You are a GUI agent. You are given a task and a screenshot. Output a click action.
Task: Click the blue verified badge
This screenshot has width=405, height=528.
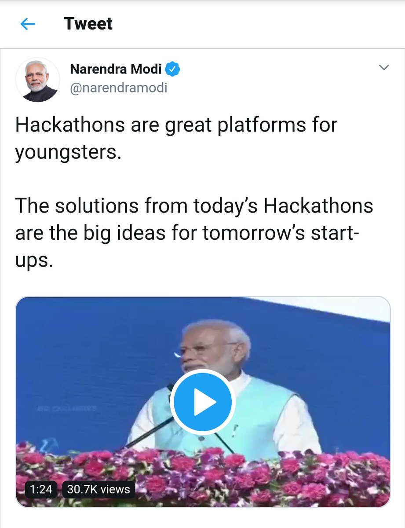(x=172, y=69)
